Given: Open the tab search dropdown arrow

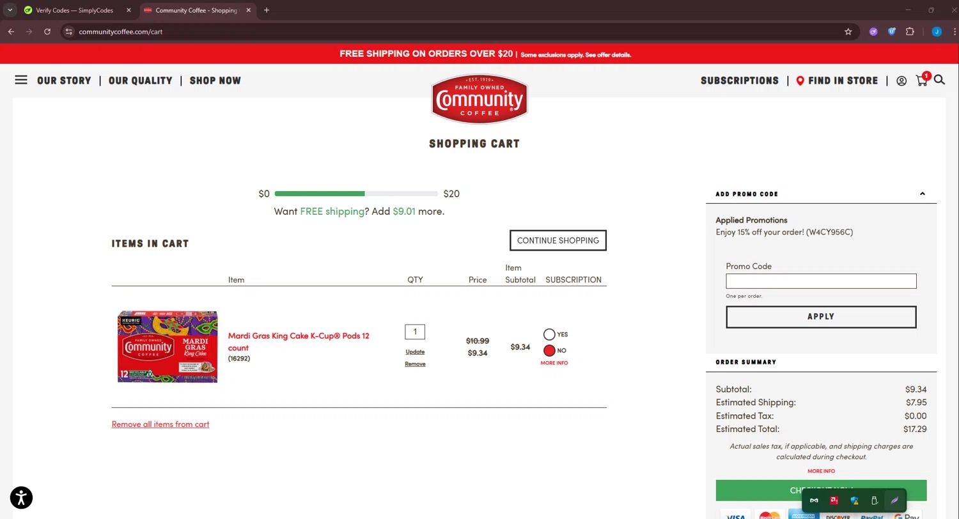Looking at the screenshot, I should pyautogui.click(x=10, y=10).
